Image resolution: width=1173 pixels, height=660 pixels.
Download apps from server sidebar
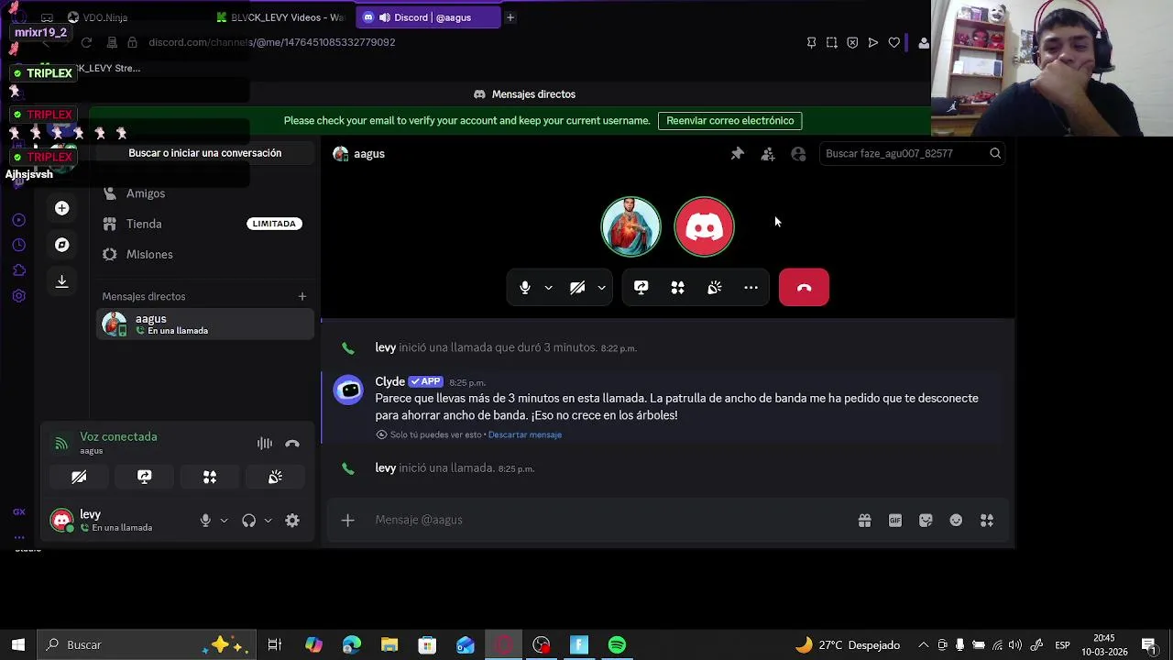pos(61,281)
